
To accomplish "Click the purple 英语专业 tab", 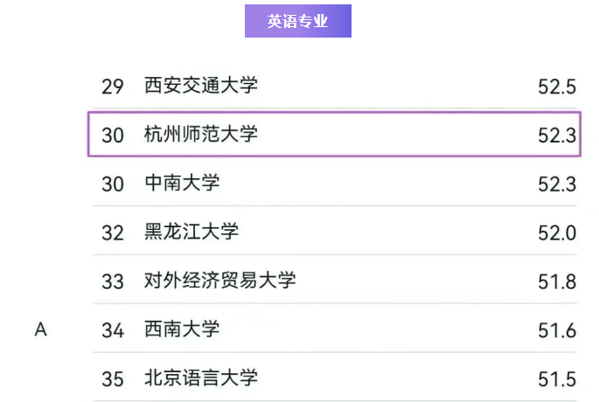I will [x=297, y=21].
